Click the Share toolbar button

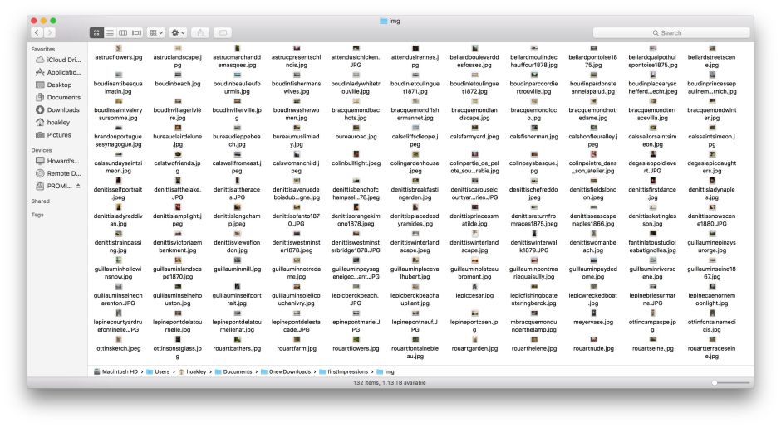pyautogui.click(x=201, y=32)
